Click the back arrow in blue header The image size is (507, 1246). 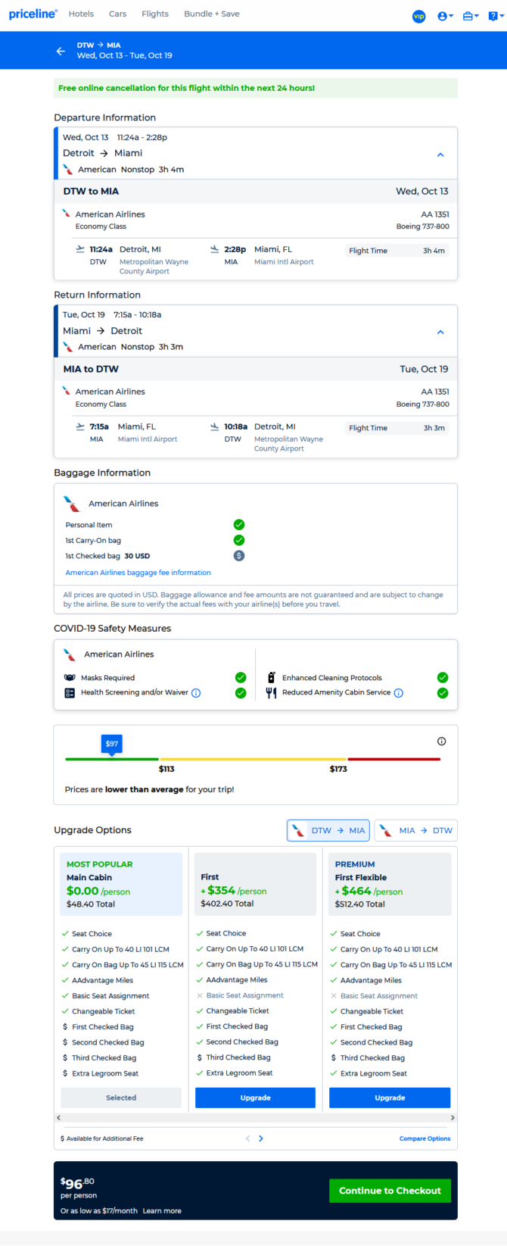pos(61,51)
